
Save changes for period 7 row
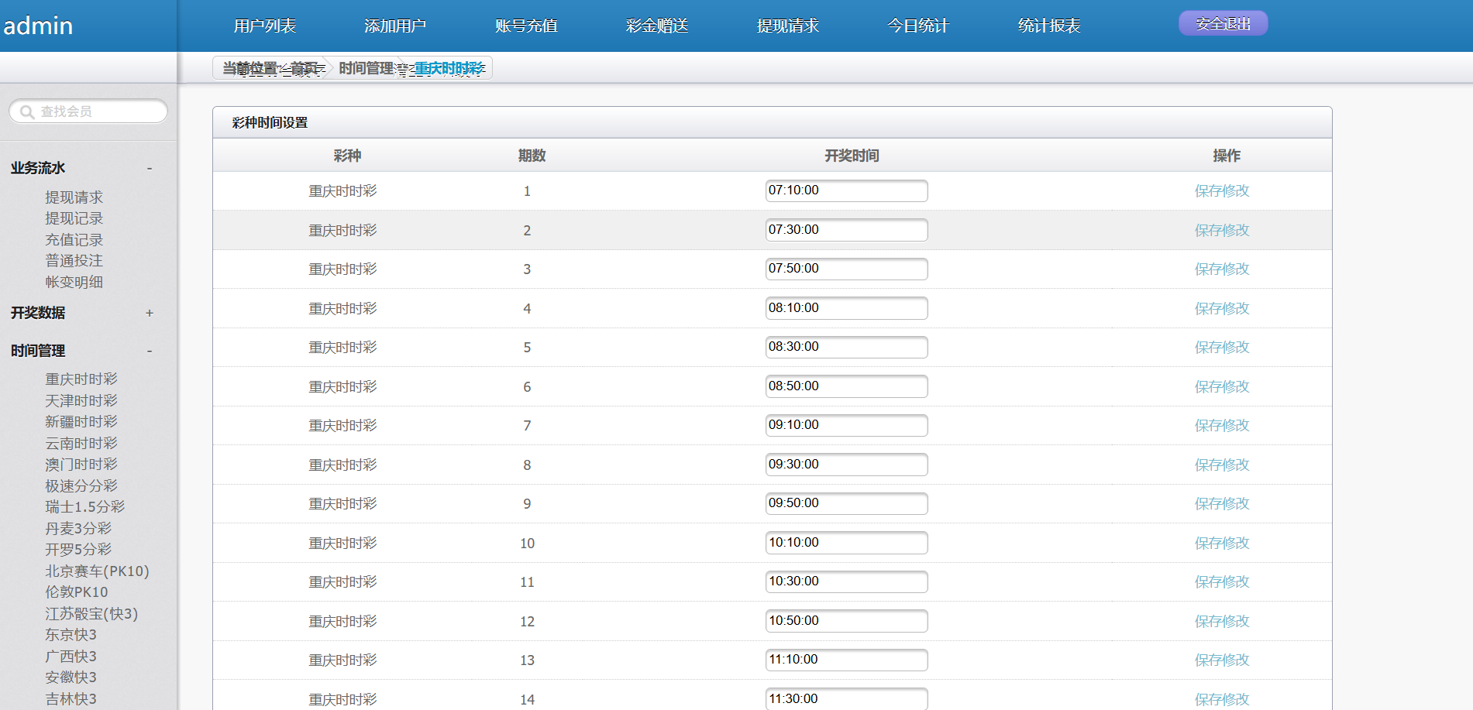pos(1221,426)
